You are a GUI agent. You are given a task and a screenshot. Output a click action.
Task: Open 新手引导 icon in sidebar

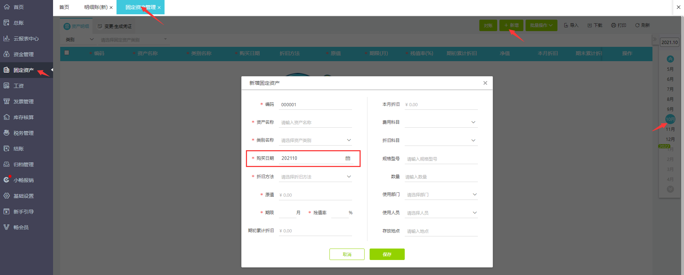pos(6,212)
